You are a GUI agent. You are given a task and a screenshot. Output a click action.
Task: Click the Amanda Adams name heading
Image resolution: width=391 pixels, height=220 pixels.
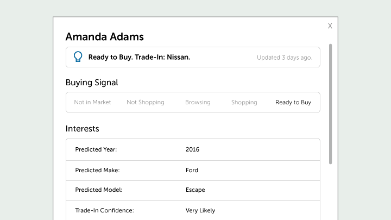(x=104, y=37)
